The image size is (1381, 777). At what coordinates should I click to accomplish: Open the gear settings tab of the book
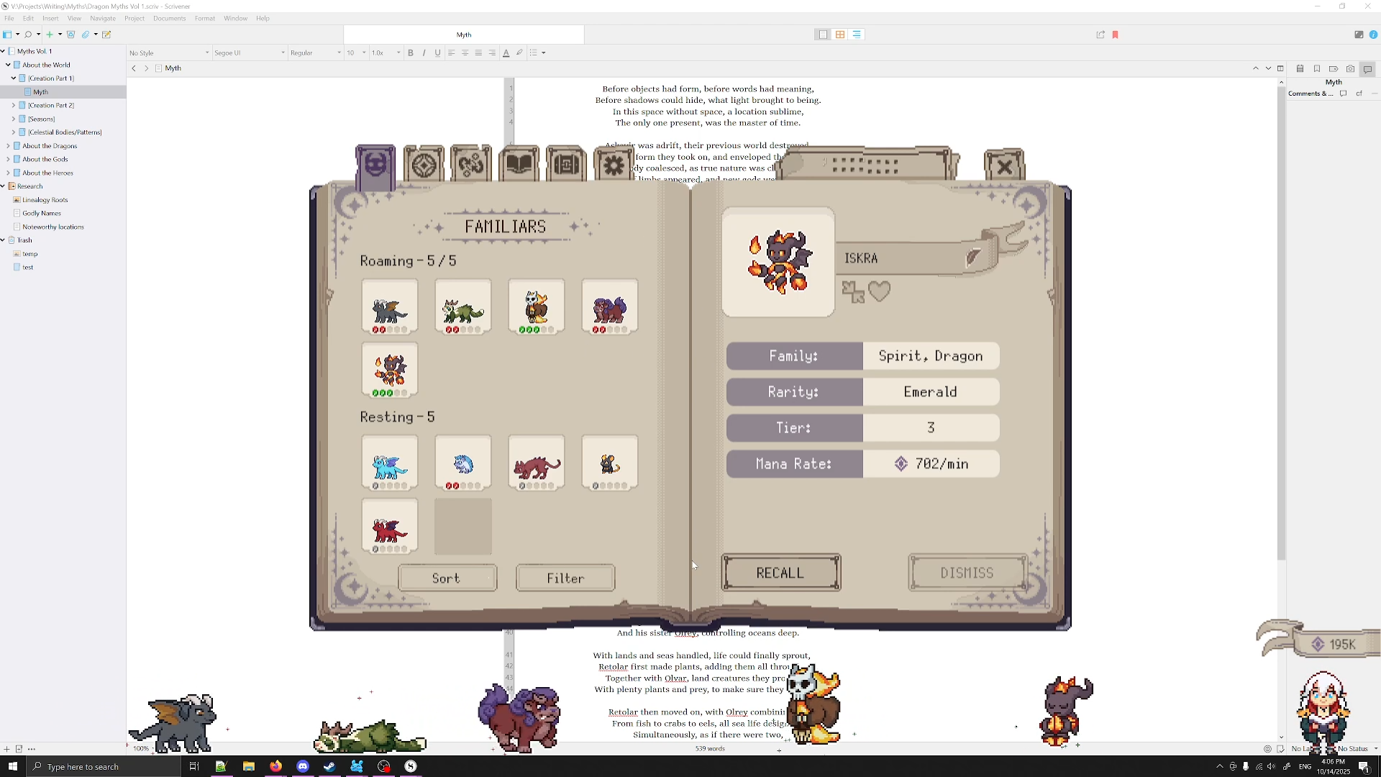pos(614,165)
